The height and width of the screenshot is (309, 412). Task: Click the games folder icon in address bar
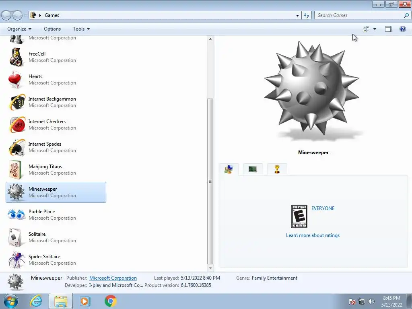pos(33,15)
